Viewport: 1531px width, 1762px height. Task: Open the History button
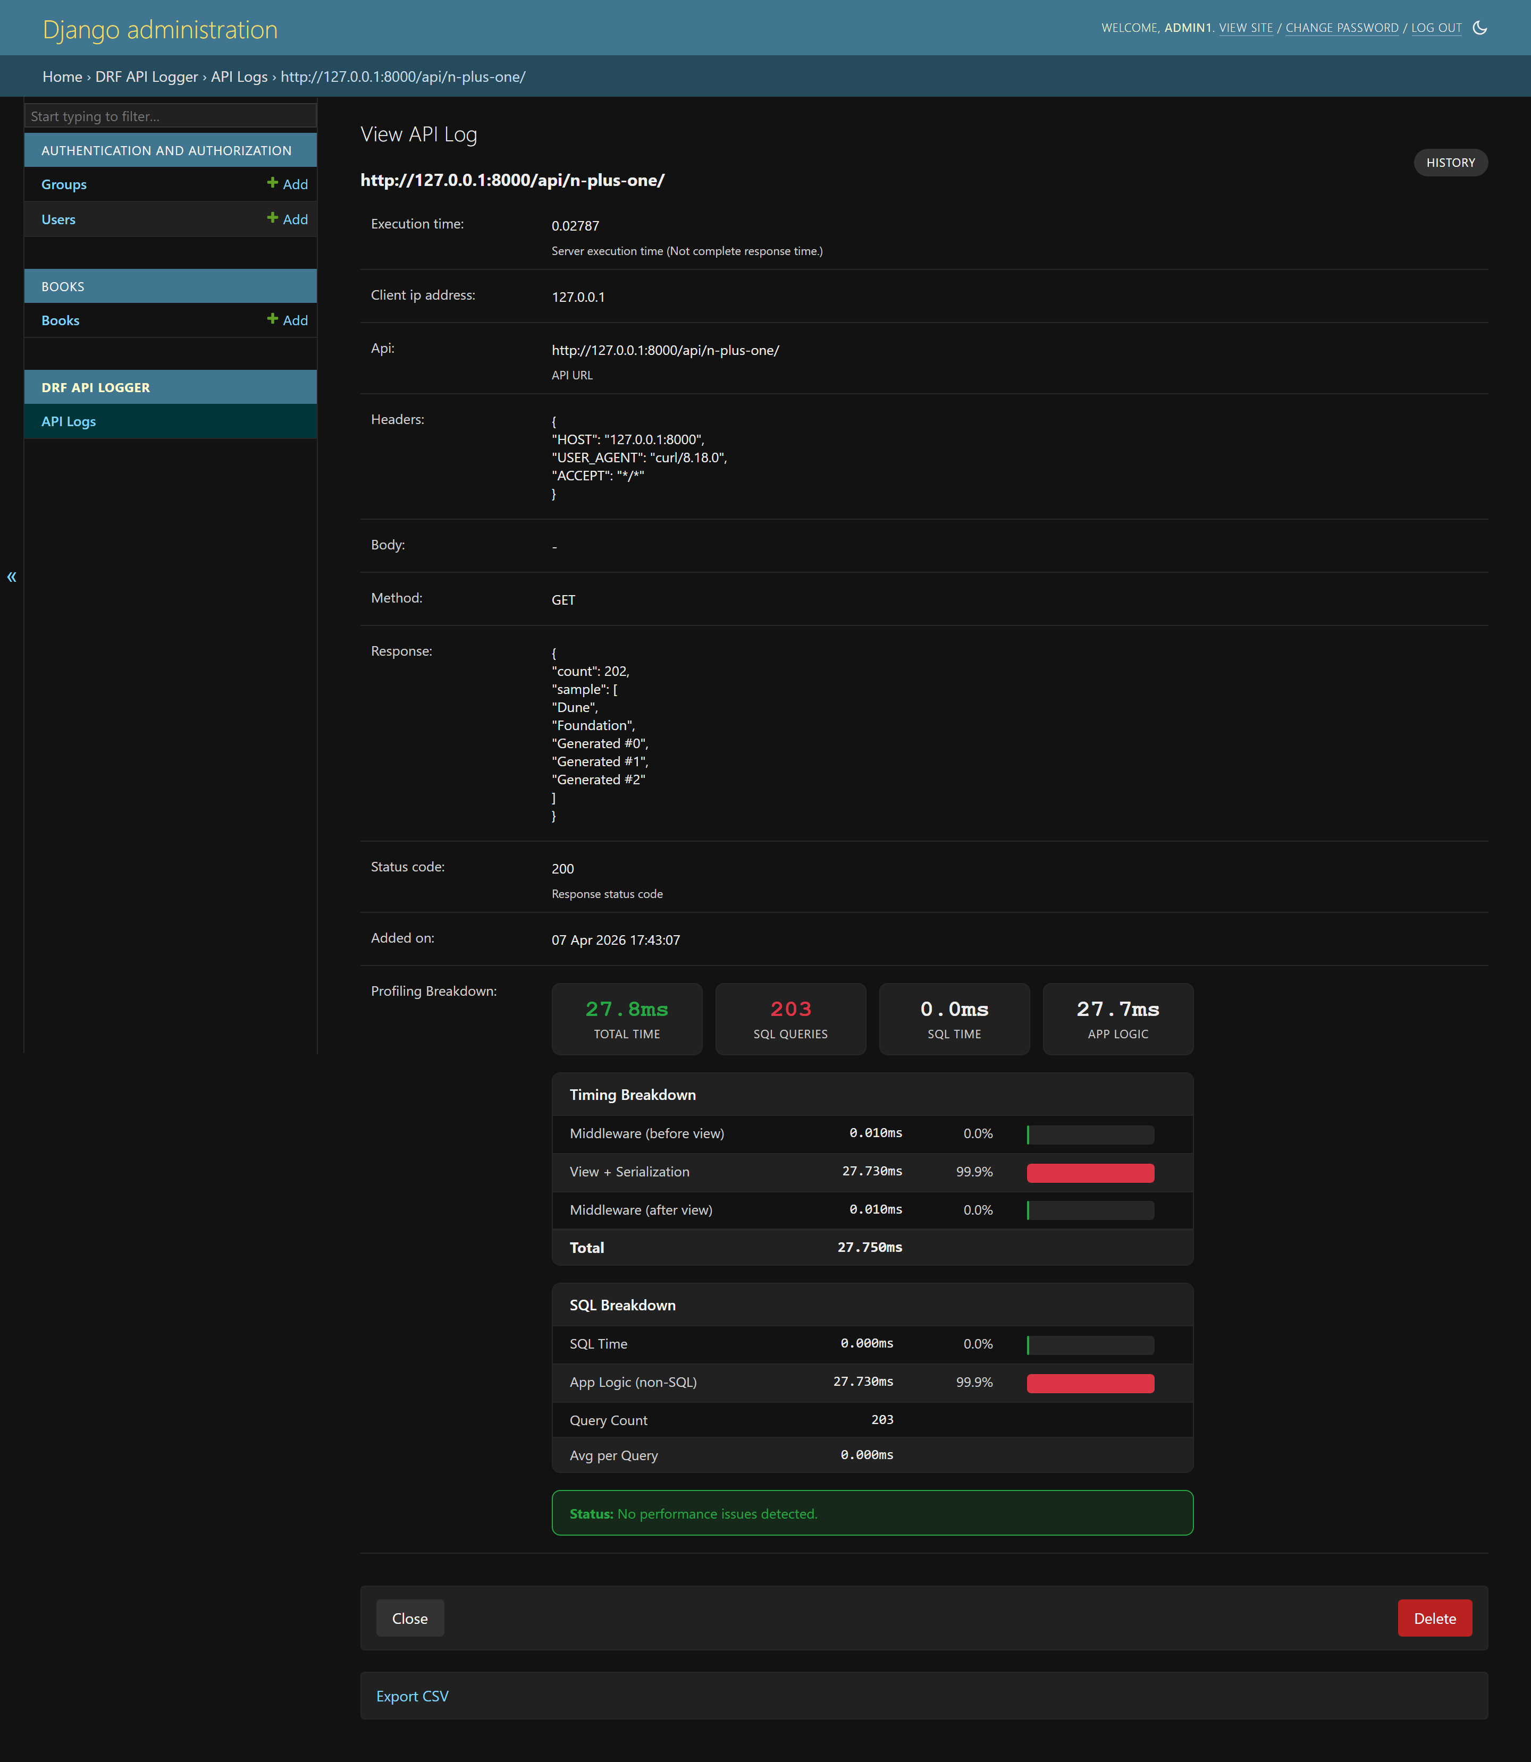click(x=1450, y=162)
